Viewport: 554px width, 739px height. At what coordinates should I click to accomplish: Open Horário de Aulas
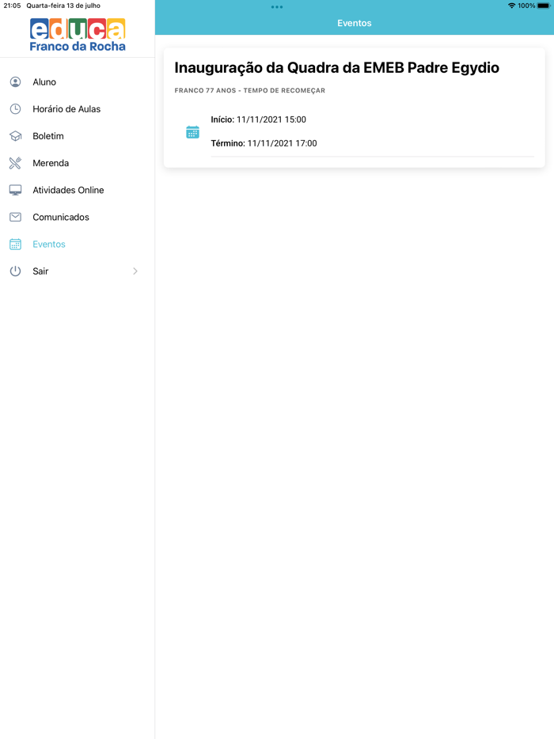tap(78, 109)
